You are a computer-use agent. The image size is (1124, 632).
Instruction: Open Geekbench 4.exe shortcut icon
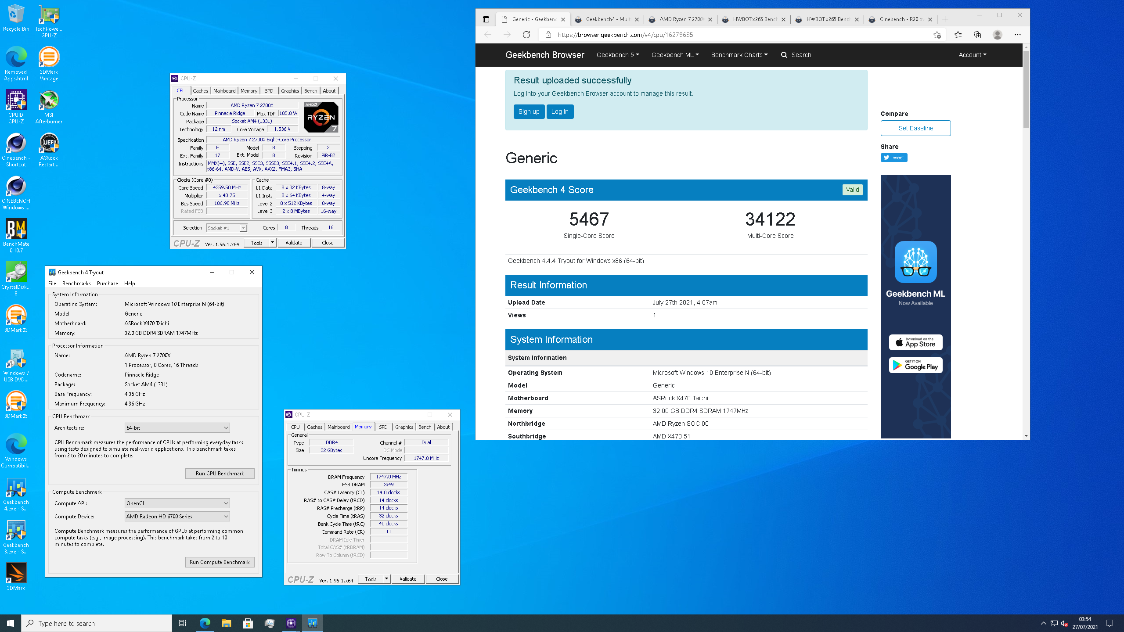[x=16, y=494]
